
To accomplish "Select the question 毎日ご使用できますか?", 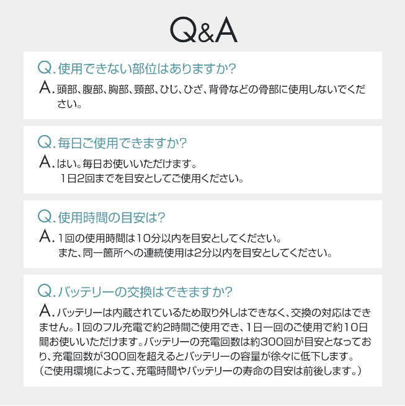I will click(122, 143).
